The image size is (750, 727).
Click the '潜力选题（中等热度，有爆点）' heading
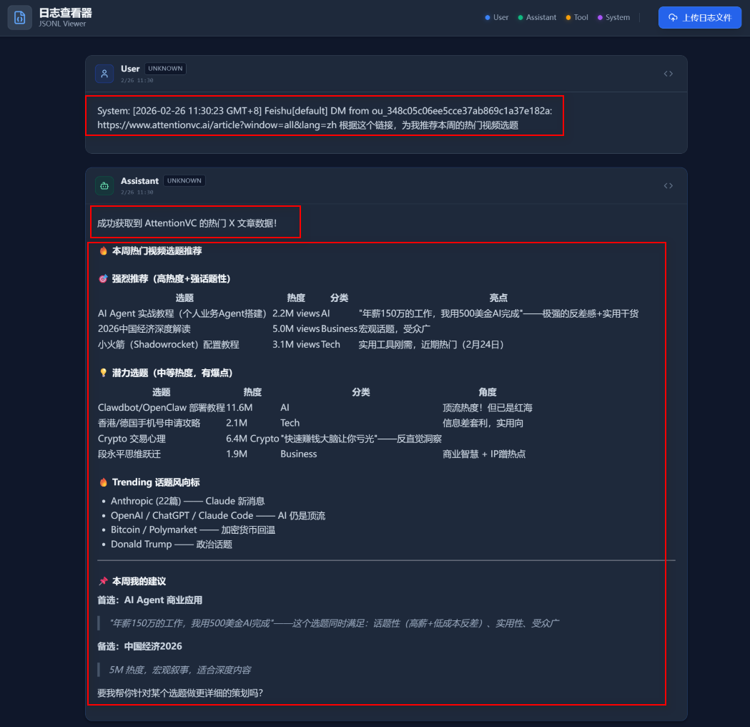click(165, 373)
